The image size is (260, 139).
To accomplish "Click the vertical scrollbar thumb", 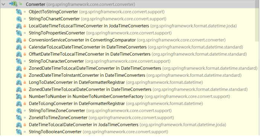I will click(257, 21).
